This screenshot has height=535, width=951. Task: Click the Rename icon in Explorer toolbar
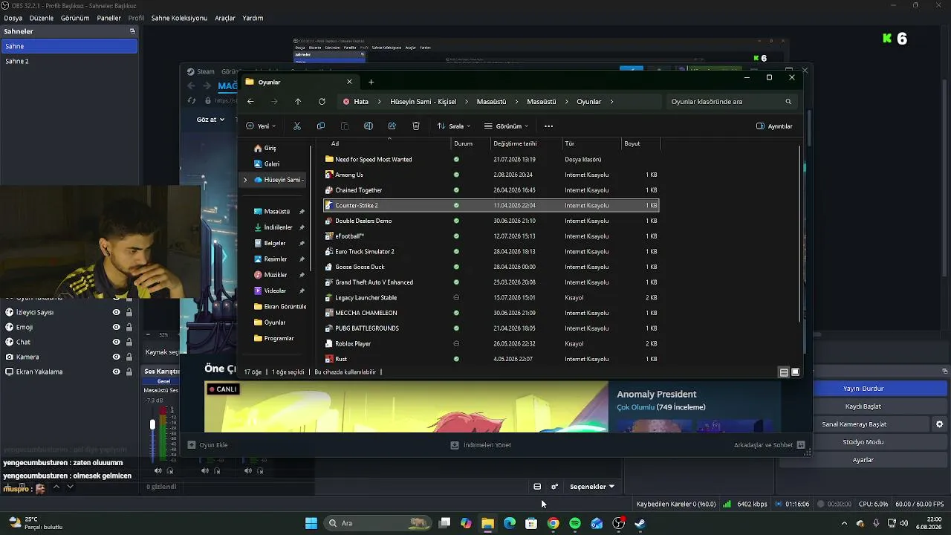pos(369,126)
